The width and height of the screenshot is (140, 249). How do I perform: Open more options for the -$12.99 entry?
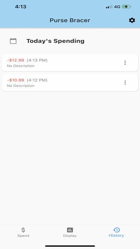tap(125, 63)
